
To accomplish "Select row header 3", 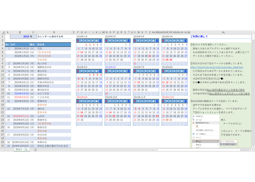I will click(x=2, y=44).
